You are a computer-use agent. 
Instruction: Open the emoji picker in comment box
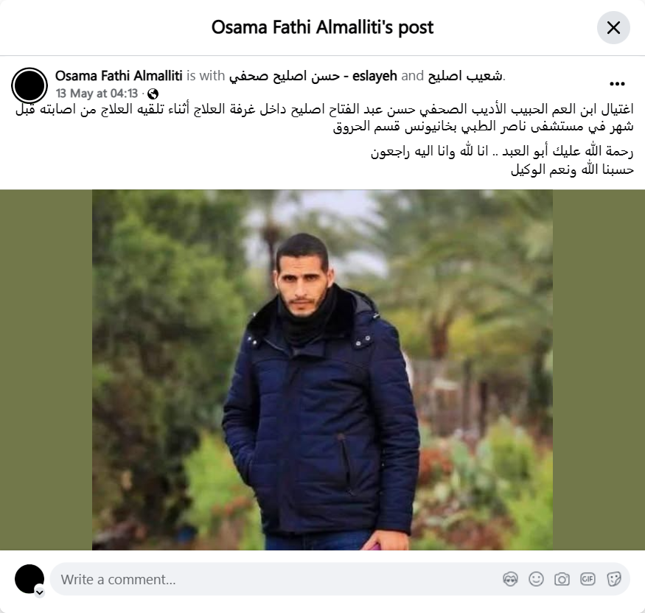pos(536,579)
